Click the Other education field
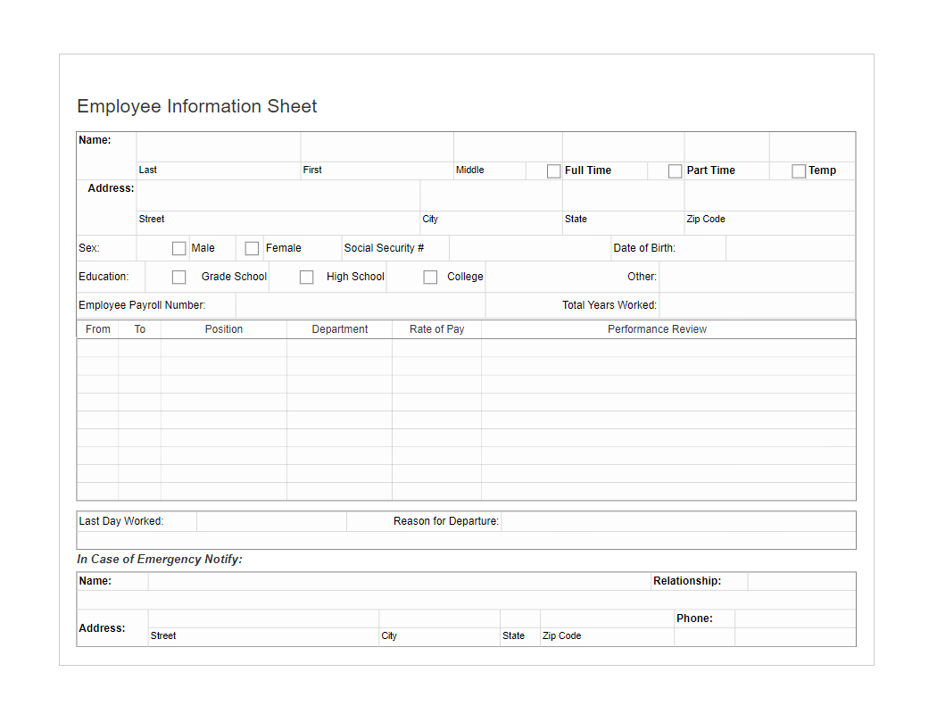 (757, 278)
